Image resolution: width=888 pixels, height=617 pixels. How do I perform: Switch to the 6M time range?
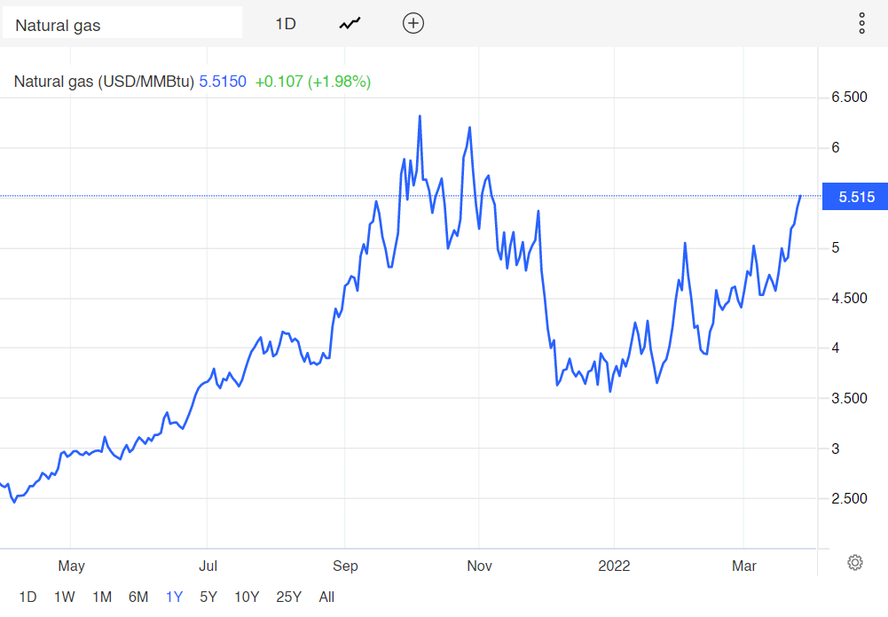pyautogui.click(x=138, y=597)
